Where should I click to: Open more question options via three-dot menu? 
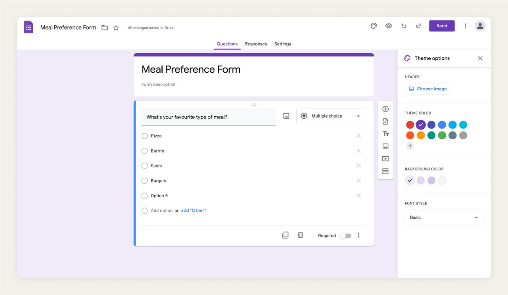pyautogui.click(x=358, y=235)
